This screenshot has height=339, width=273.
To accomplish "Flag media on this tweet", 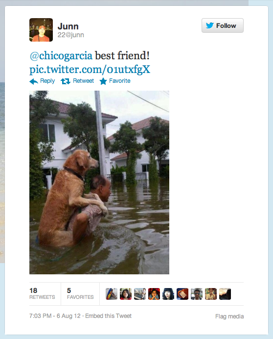I will 229,316.
